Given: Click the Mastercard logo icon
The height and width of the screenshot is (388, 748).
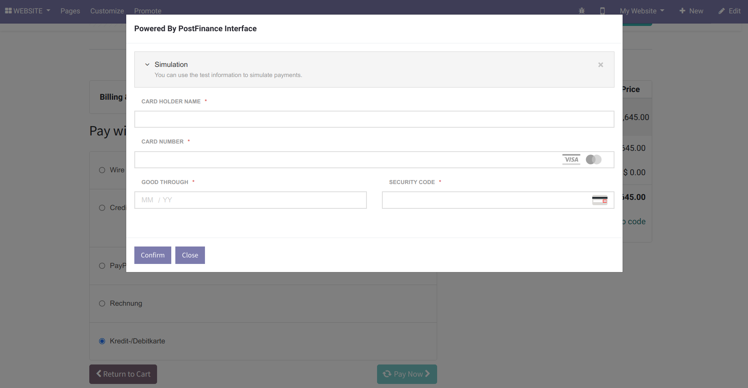Looking at the screenshot, I should pyautogui.click(x=593, y=159).
